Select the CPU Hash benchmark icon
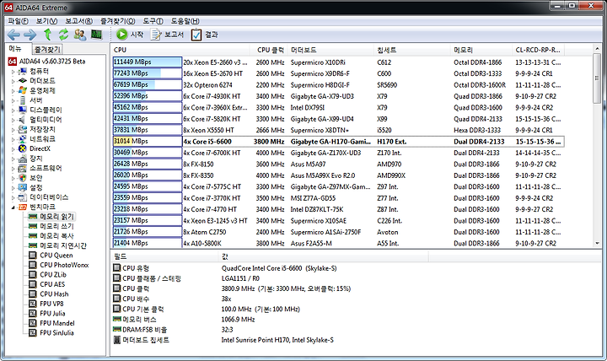607x361 pixels. point(33,294)
